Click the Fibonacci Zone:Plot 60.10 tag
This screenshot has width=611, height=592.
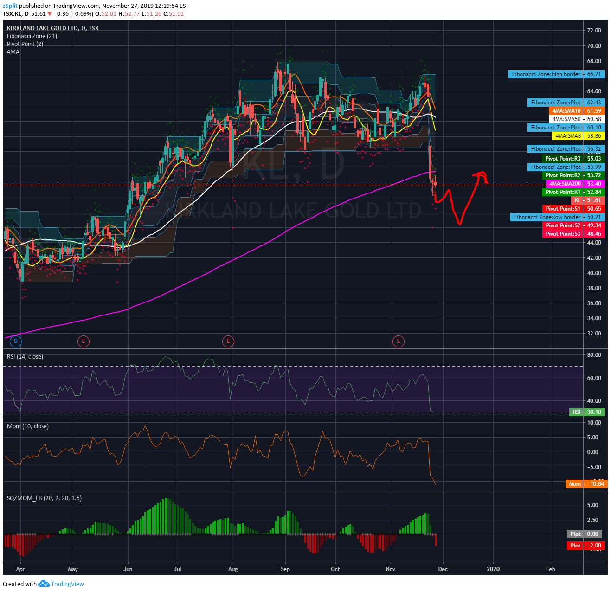566,128
